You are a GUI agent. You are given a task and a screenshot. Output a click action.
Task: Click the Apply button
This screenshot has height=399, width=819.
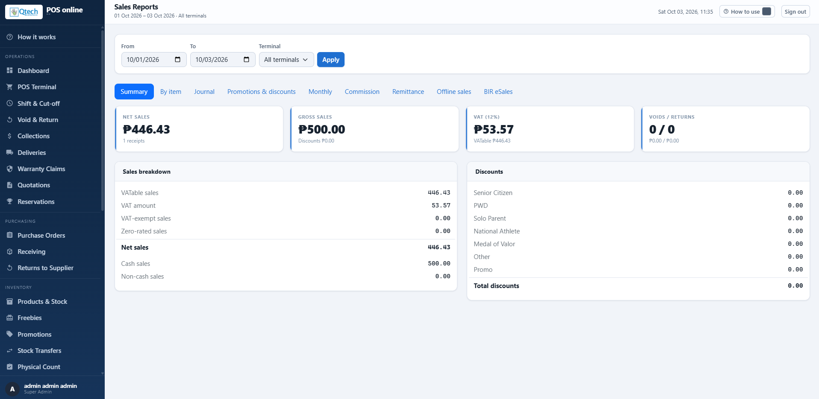tap(331, 60)
